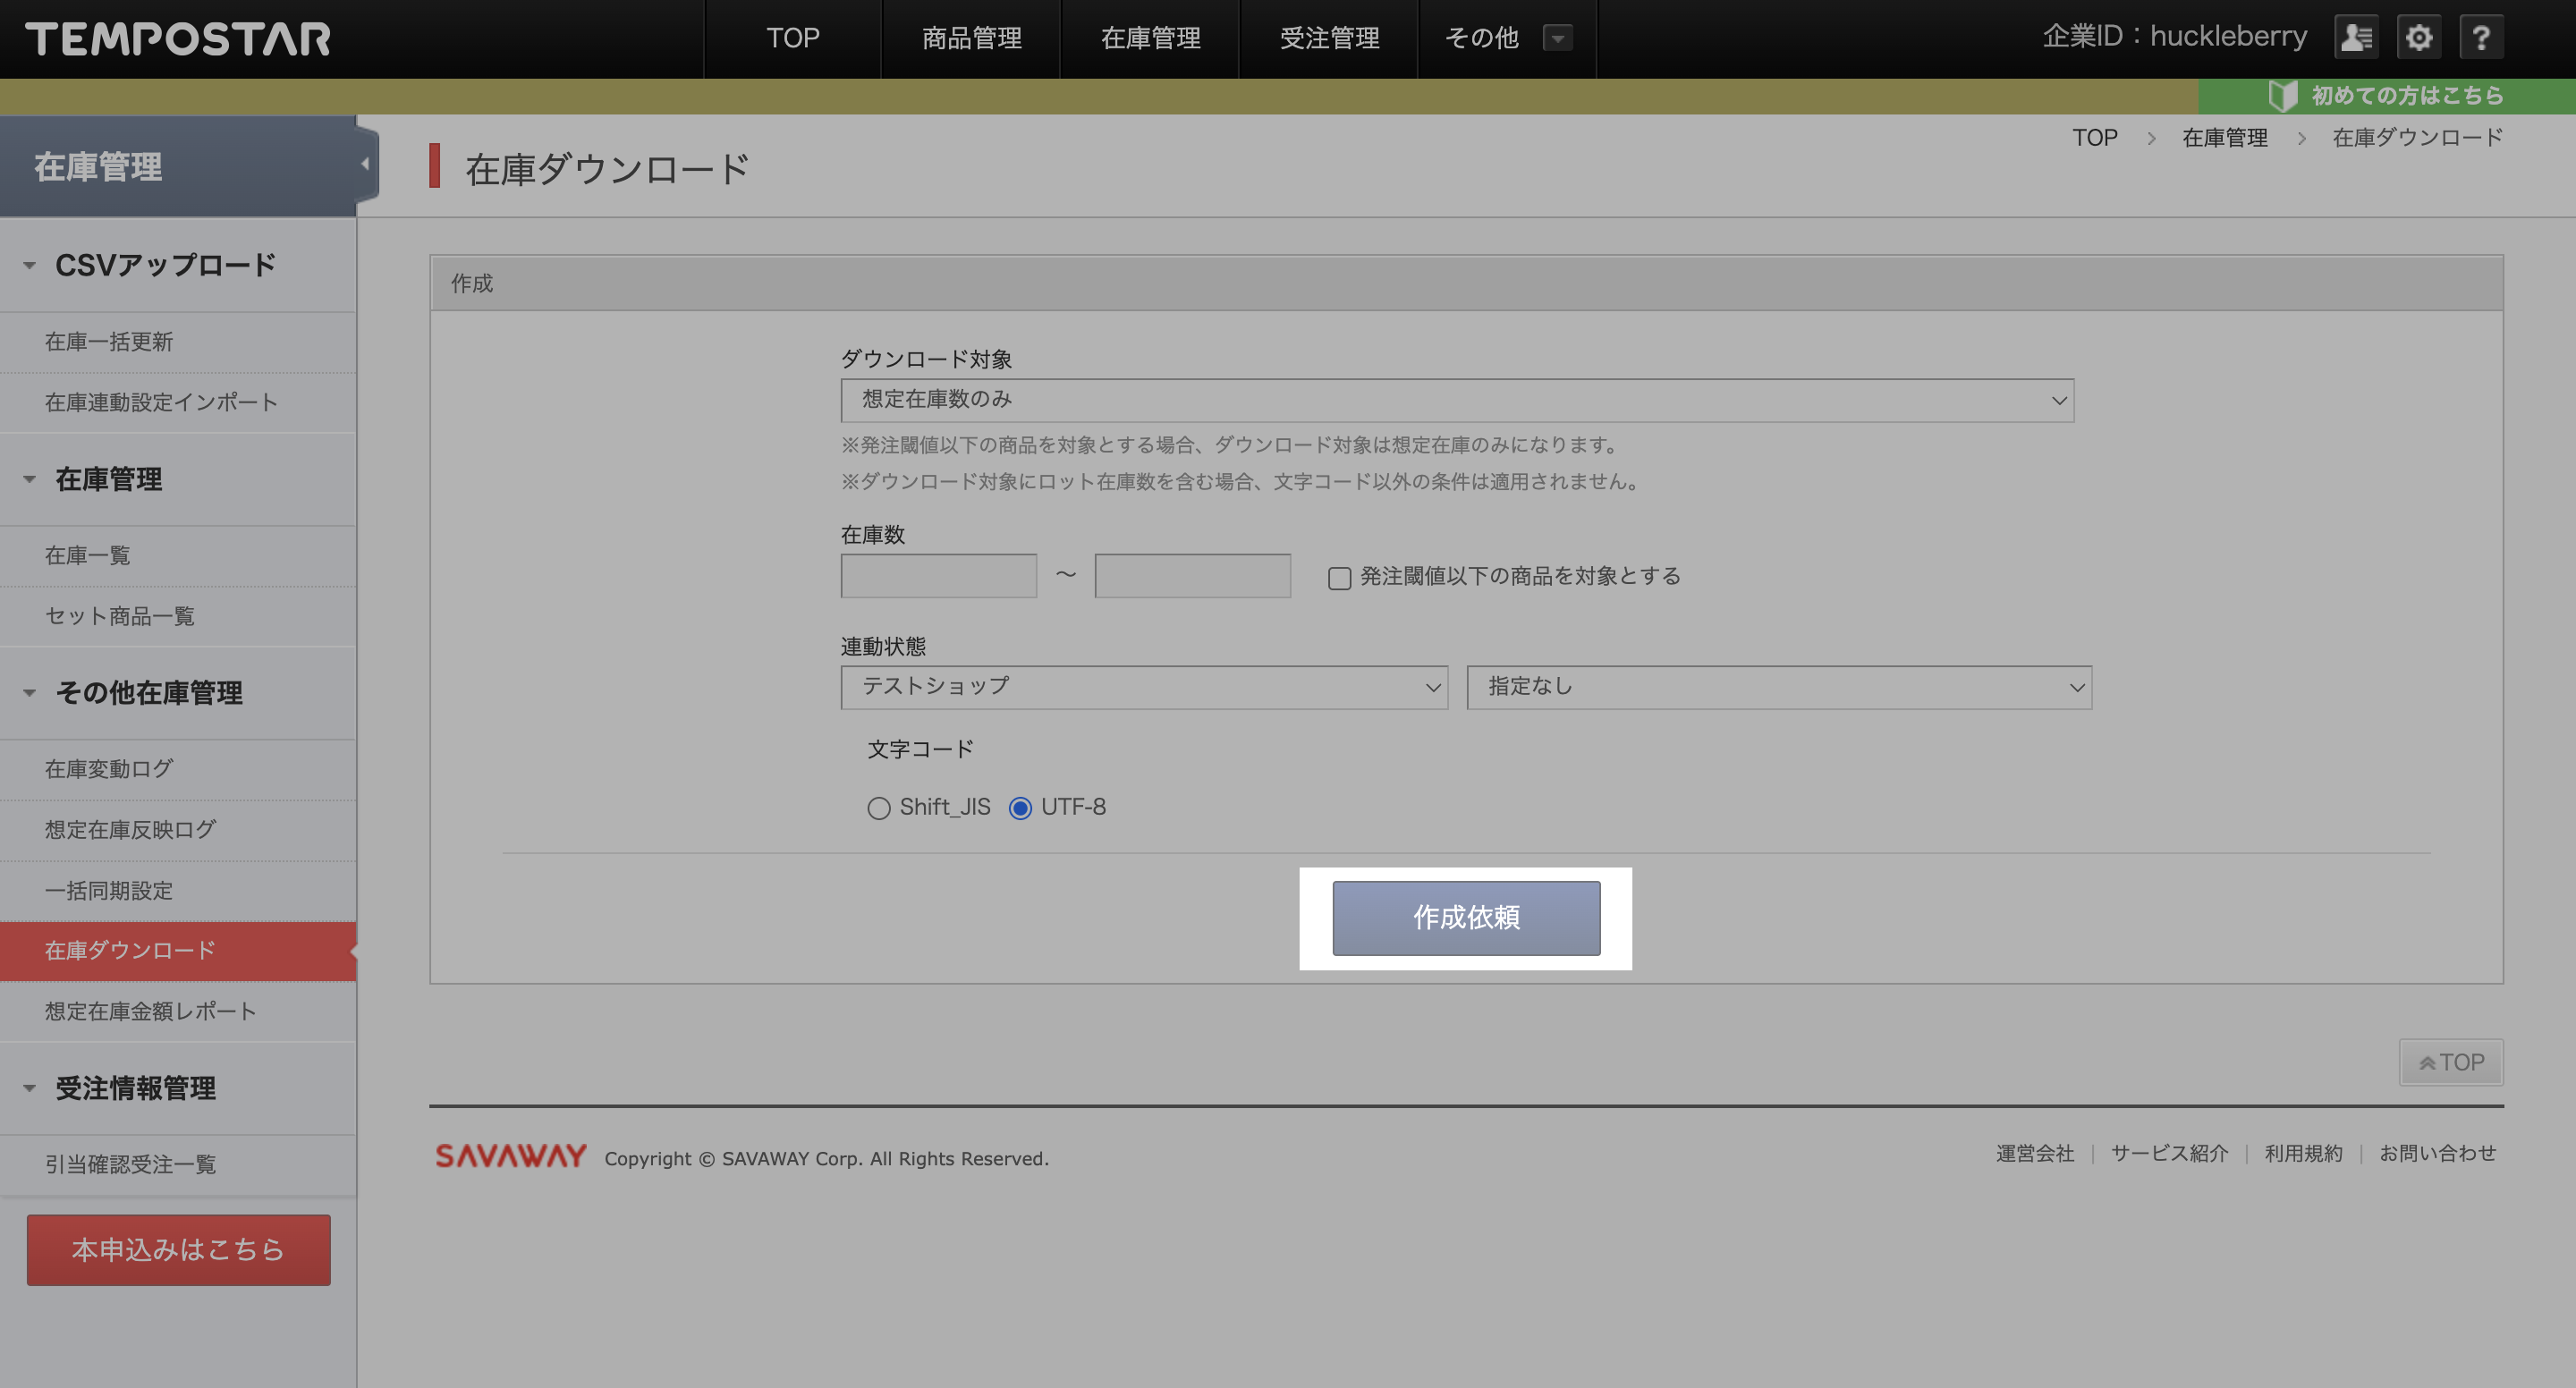Click the minimum 在庫数 input field

[938, 576]
